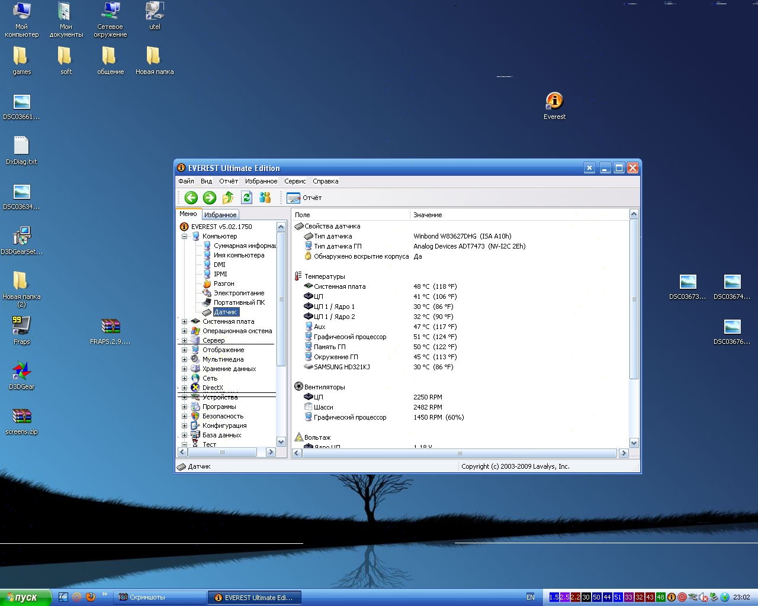Open the Fraps desktop shortcut
The height and width of the screenshot is (606, 758).
click(x=21, y=330)
